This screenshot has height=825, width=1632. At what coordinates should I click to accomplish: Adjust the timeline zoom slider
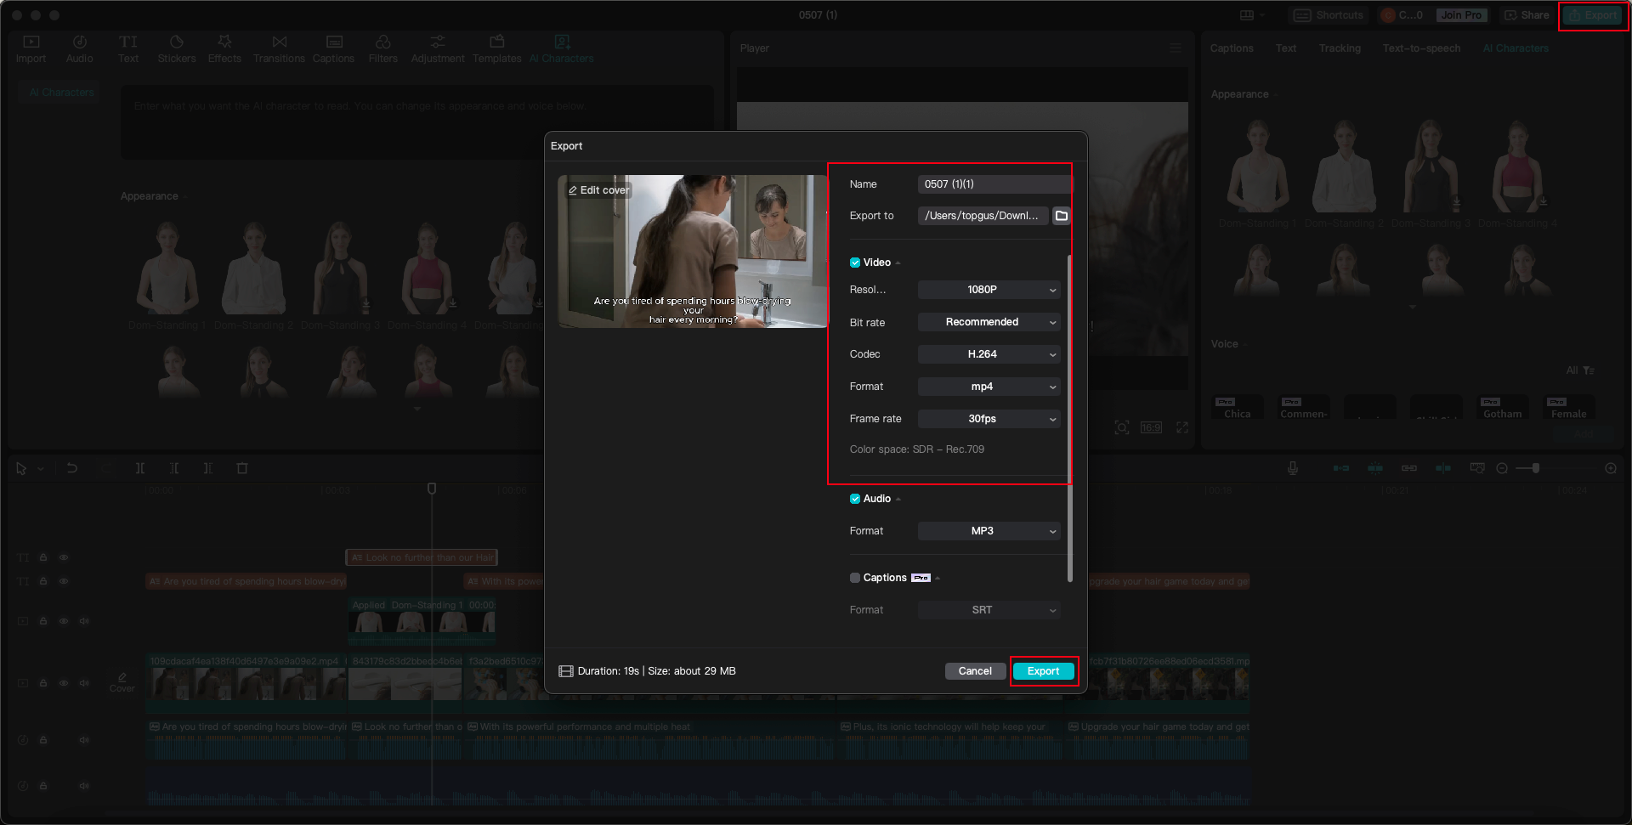click(1534, 468)
